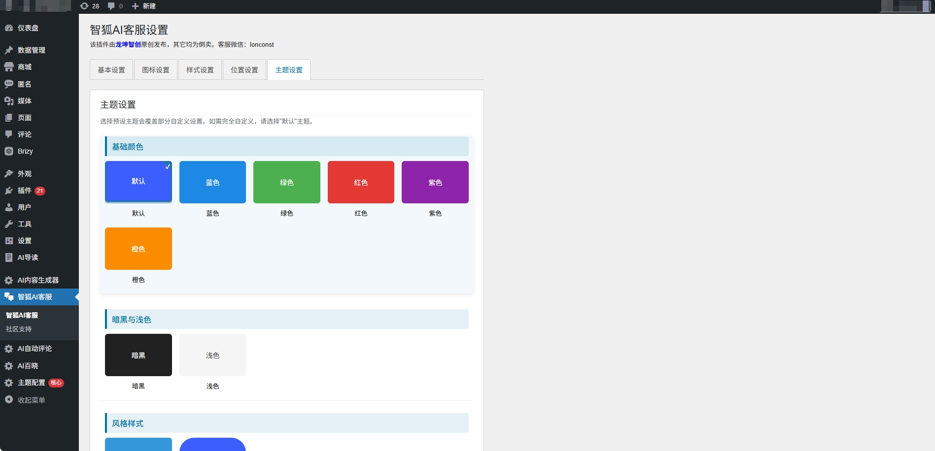Choose the 蓝色 theme swatch
The height and width of the screenshot is (451, 935).
click(x=212, y=182)
